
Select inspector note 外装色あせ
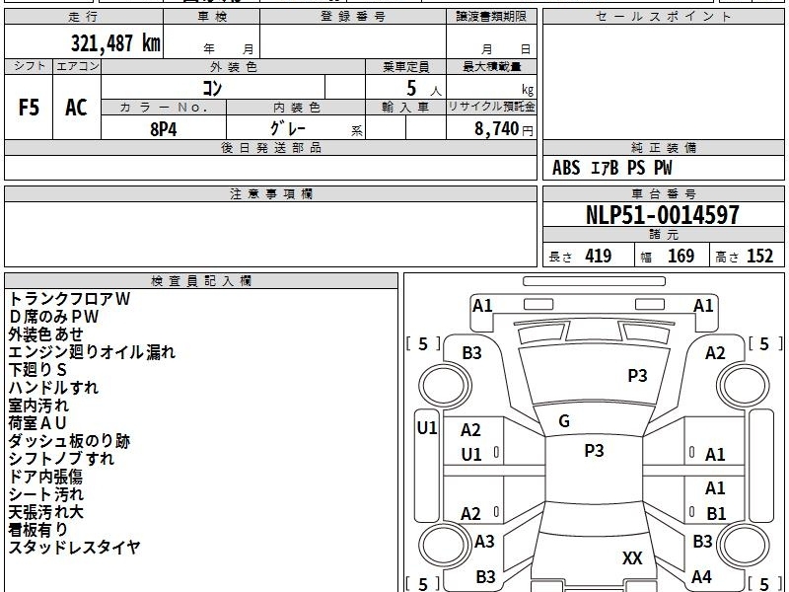point(45,334)
